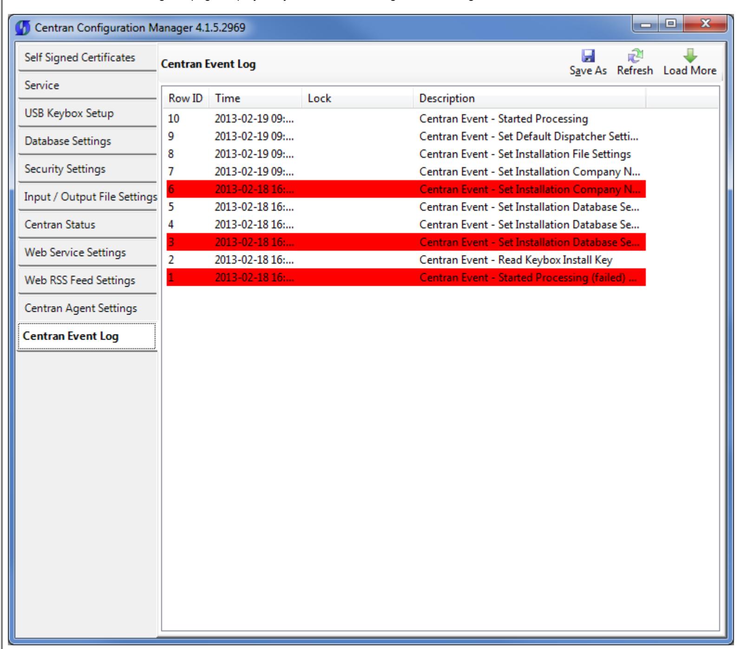Click the Save As disk icon
The width and height of the screenshot is (741, 649).
[588, 56]
